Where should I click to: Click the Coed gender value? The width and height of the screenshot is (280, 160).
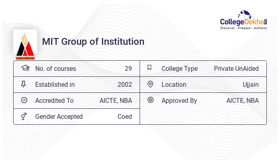[124, 116]
